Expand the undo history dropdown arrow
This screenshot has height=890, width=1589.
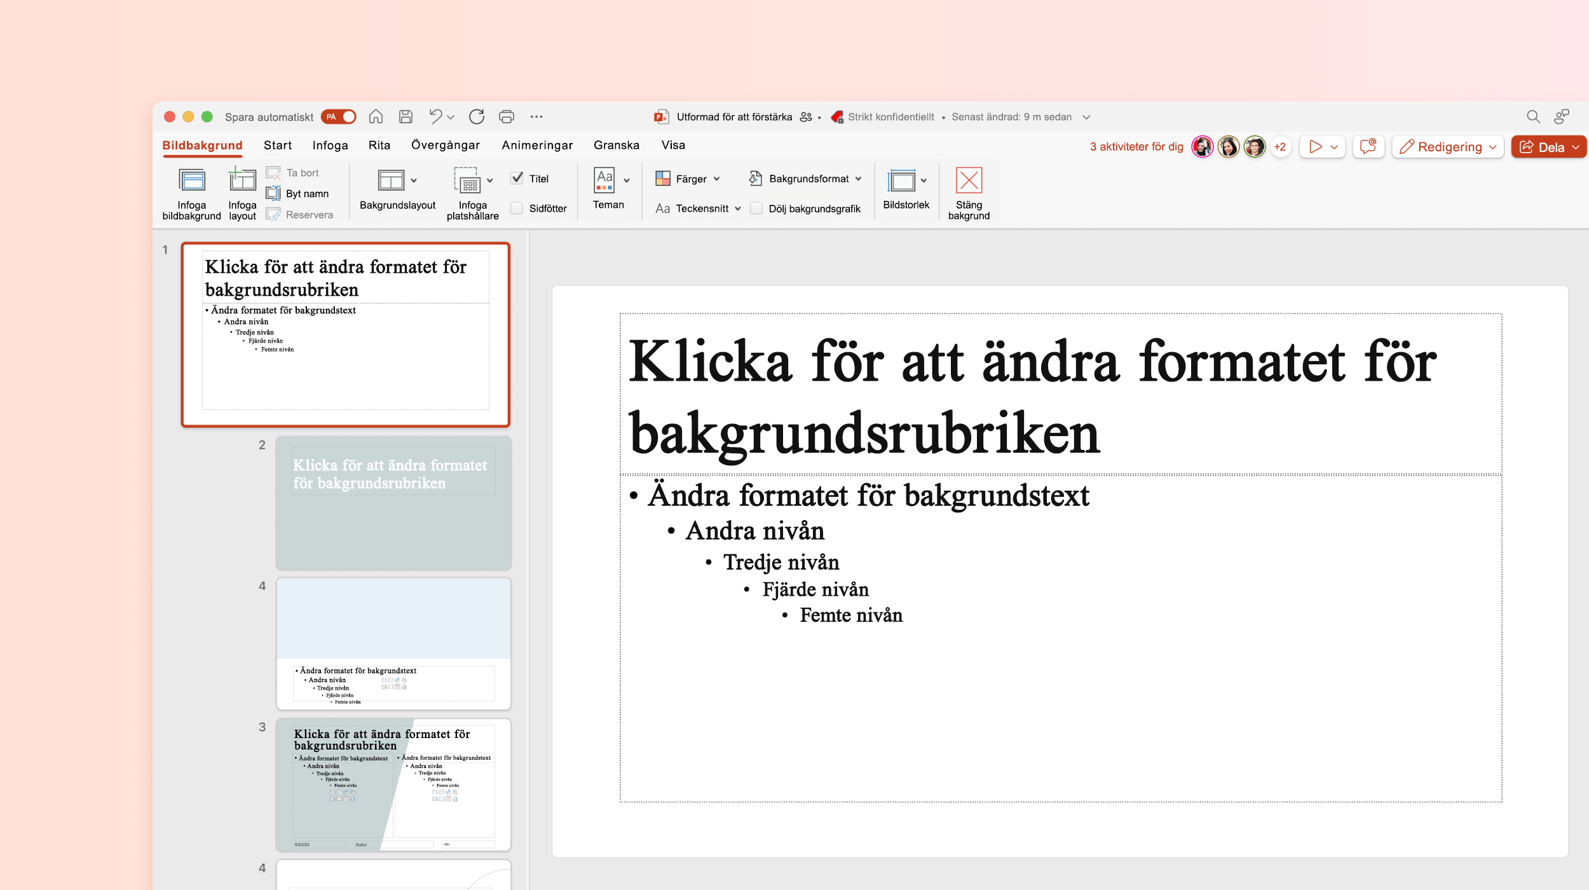(451, 117)
